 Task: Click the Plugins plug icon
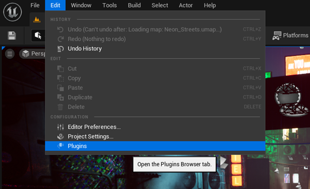60,146
